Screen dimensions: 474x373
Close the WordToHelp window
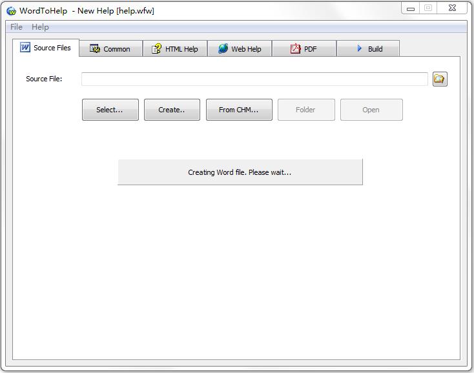click(452, 8)
